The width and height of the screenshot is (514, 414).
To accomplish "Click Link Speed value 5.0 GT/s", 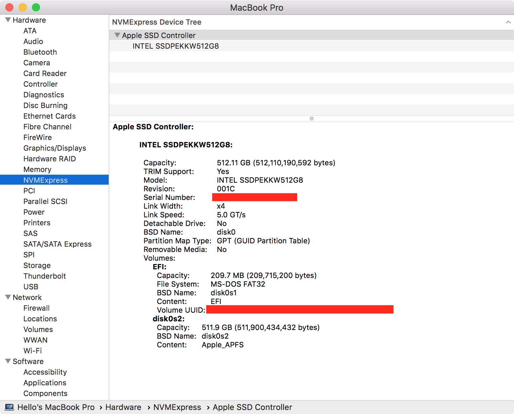I will (231, 215).
